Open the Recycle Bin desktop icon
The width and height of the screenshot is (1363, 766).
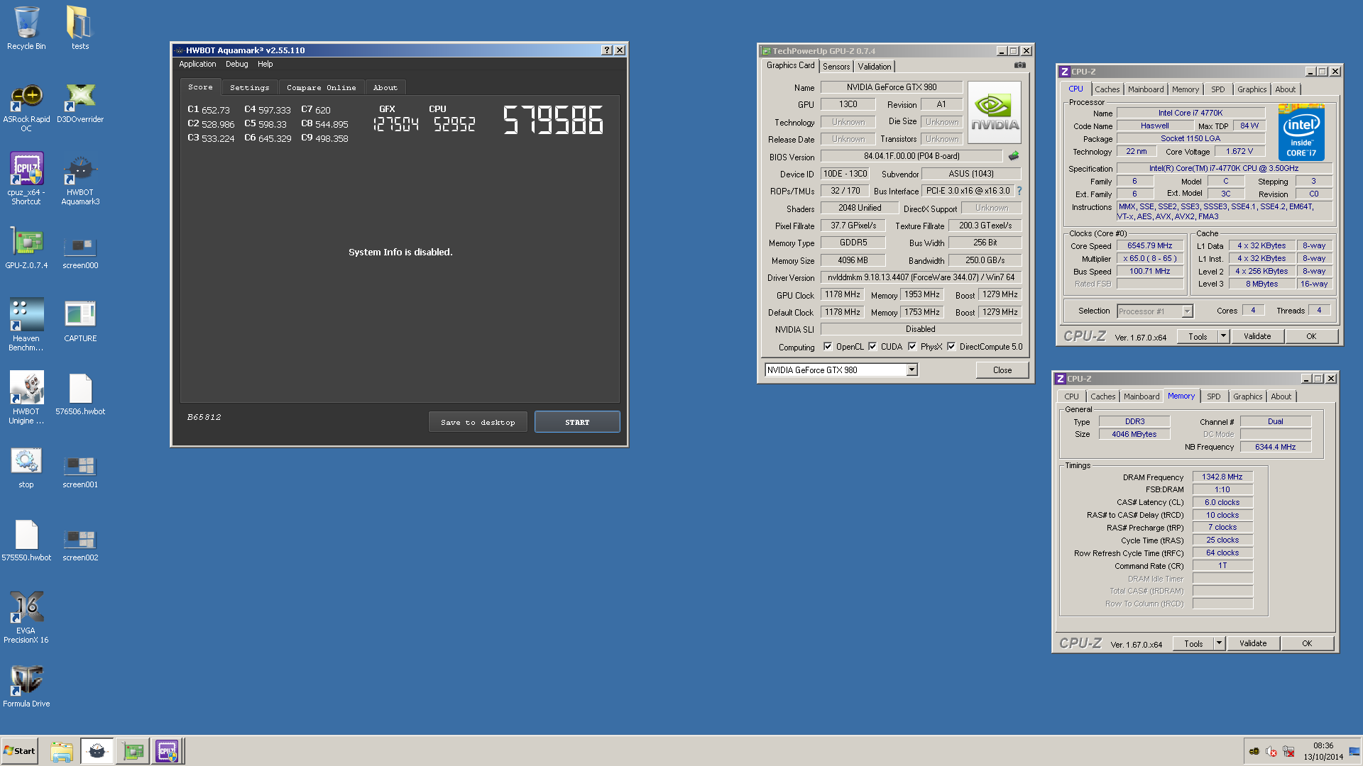tap(26, 28)
